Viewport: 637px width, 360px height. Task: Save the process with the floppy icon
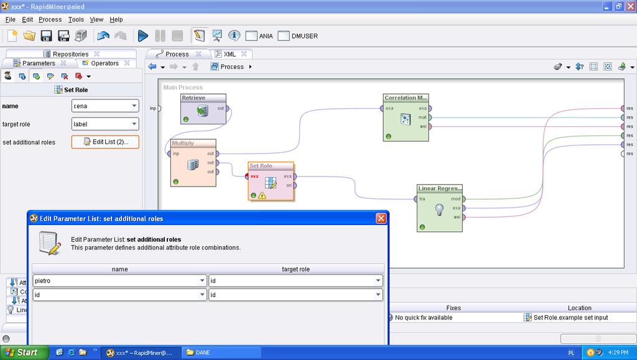[46, 35]
